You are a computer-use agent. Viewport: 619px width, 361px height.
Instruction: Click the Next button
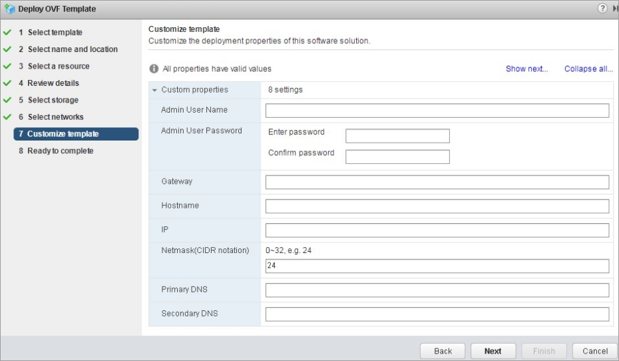(x=493, y=351)
